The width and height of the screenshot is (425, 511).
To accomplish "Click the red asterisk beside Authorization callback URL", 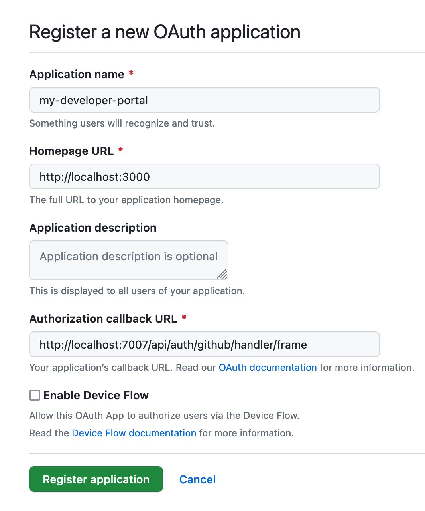I will coord(184,318).
